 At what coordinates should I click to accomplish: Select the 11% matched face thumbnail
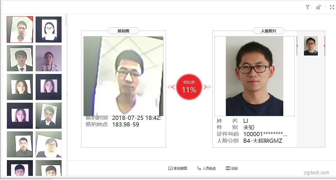pos(311,46)
